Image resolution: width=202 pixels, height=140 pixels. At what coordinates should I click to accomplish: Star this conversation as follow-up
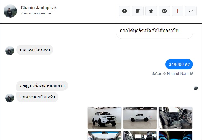(151, 11)
